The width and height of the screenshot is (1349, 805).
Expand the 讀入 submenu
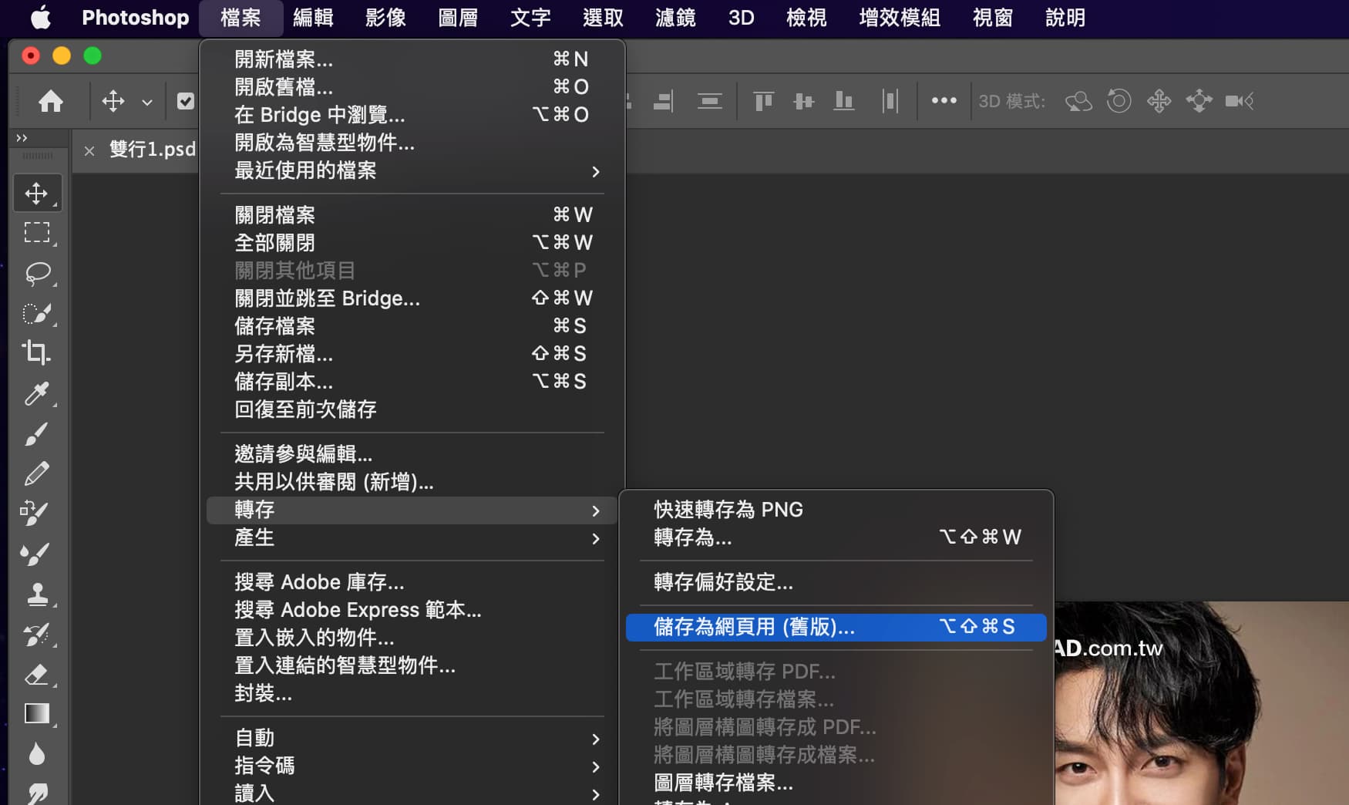coord(412,793)
